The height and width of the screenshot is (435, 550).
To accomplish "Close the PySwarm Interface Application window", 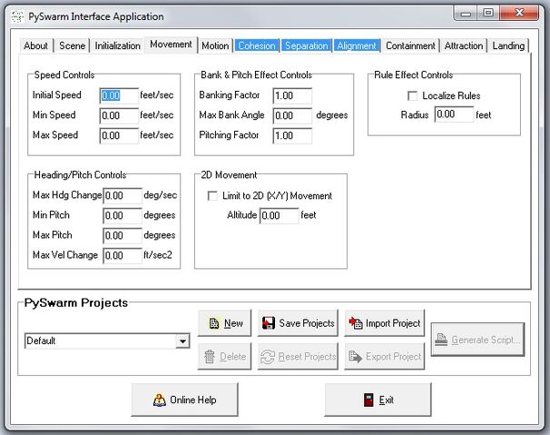I will click(519, 14).
